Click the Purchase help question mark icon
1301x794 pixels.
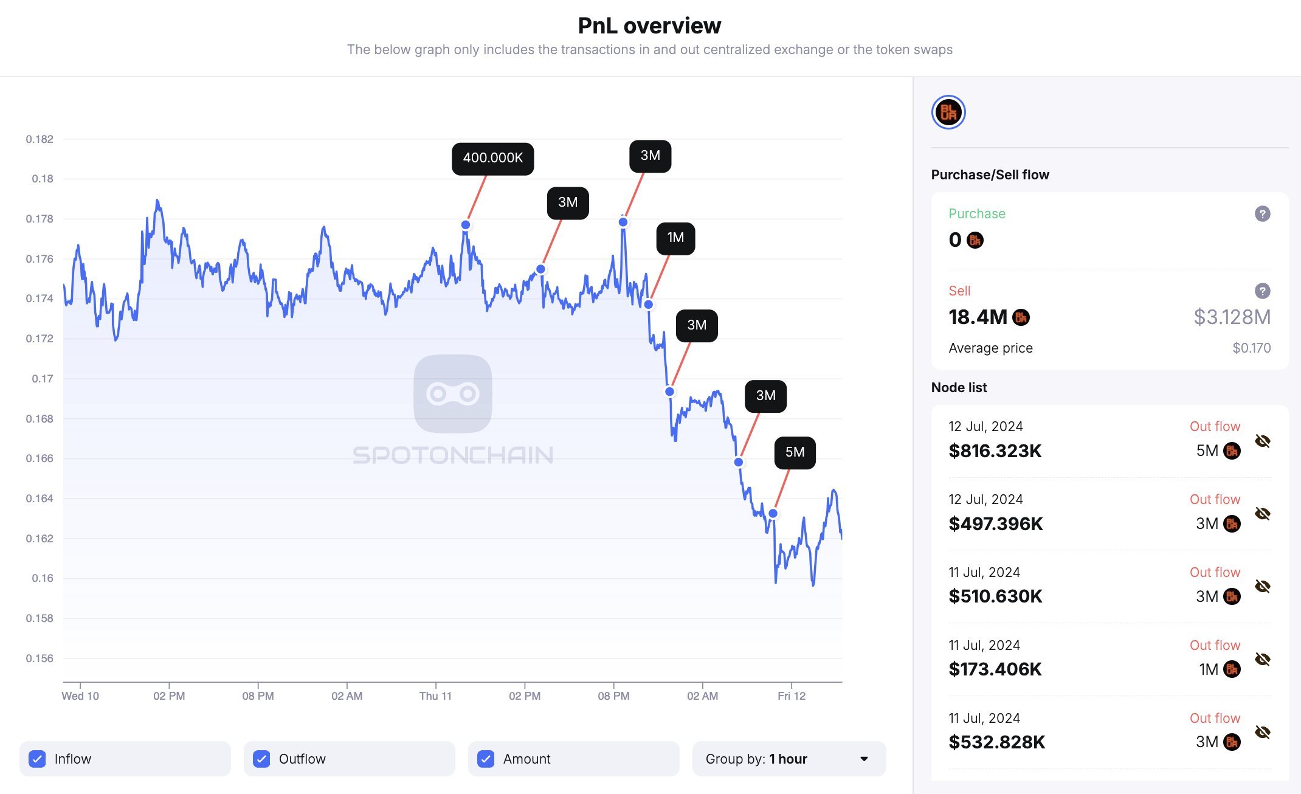[x=1262, y=214]
